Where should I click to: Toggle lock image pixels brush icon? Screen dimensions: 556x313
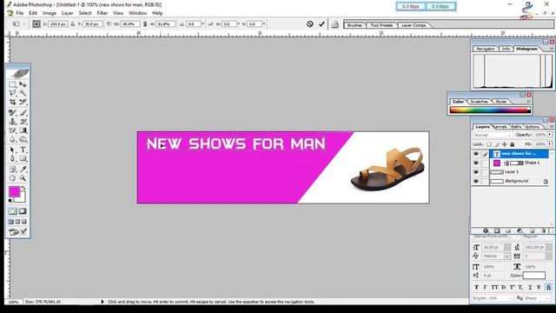point(497,144)
